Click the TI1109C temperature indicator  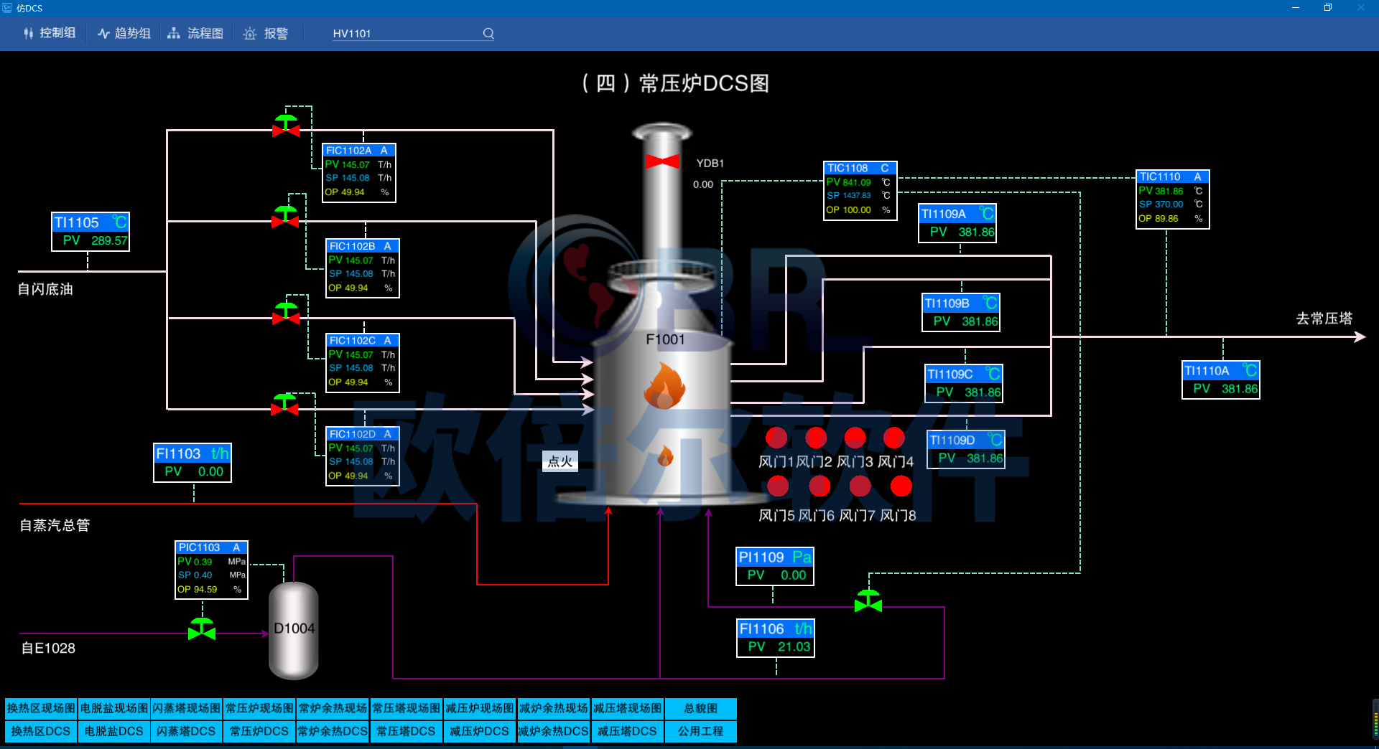tap(964, 383)
